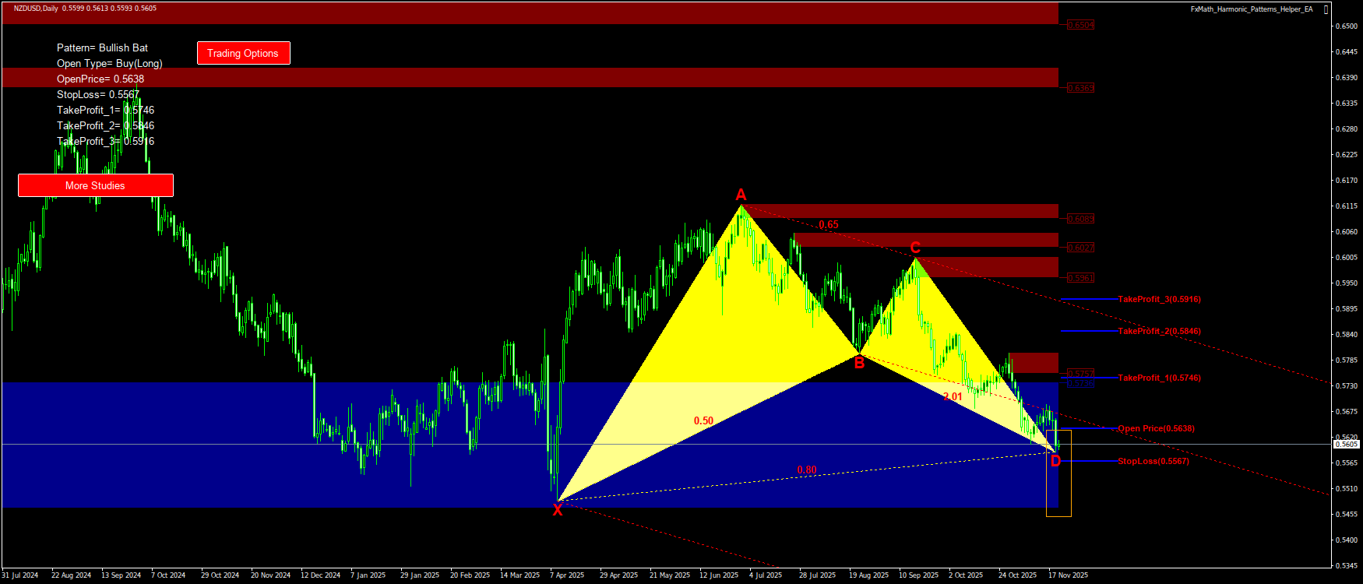Select the TakeProfit_1(0.5746) level label

[1159, 378]
